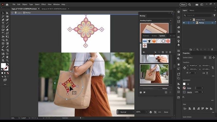Delete selection trash icon in Layers panel

(212, 49)
